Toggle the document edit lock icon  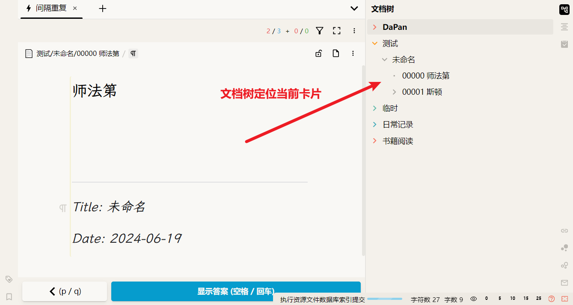[318, 53]
